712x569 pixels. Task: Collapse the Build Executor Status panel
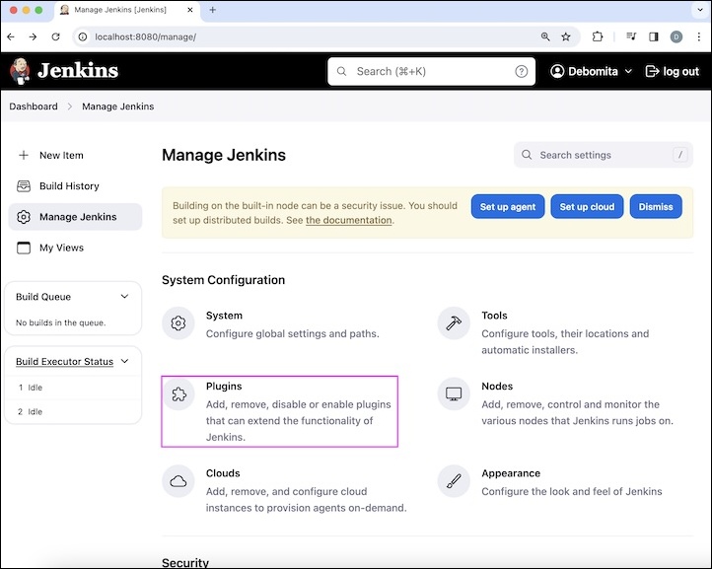(124, 362)
